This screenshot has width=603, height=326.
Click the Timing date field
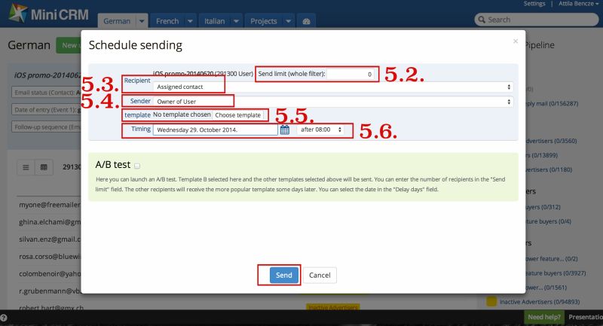(x=215, y=129)
